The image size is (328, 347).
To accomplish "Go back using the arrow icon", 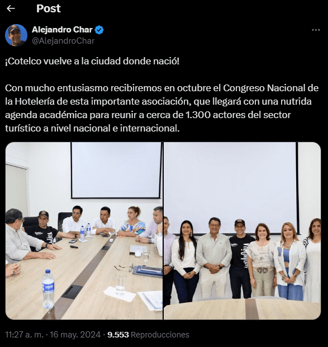I will point(11,8).
